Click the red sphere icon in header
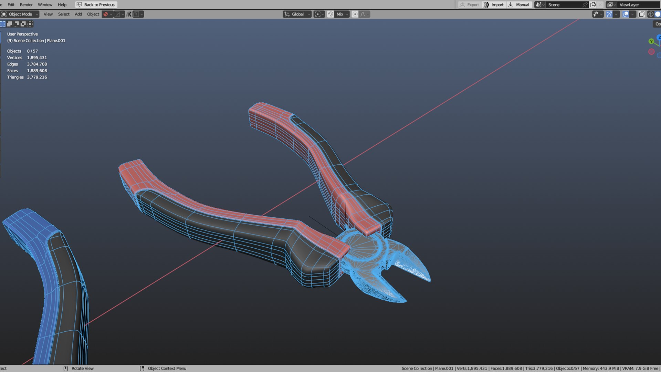This screenshot has height=372, width=661. [x=106, y=14]
